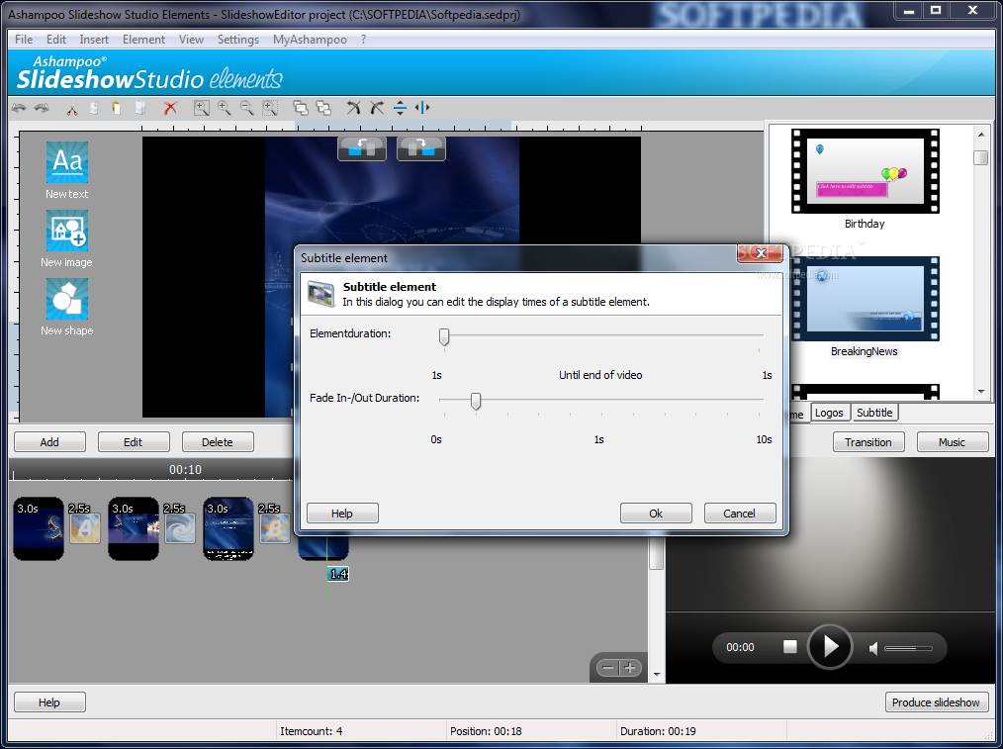Screen dimensions: 1003x749
Task: Open the ? help menu
Action: [363, 40]
